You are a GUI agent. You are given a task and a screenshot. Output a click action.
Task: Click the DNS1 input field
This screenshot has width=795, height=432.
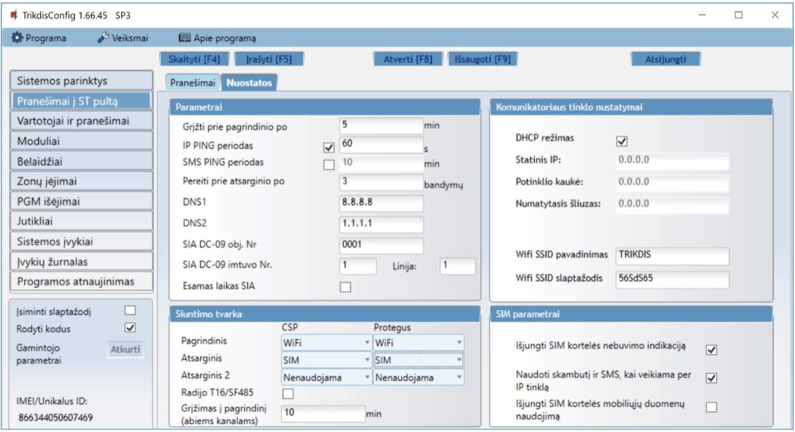click(381, 202)
